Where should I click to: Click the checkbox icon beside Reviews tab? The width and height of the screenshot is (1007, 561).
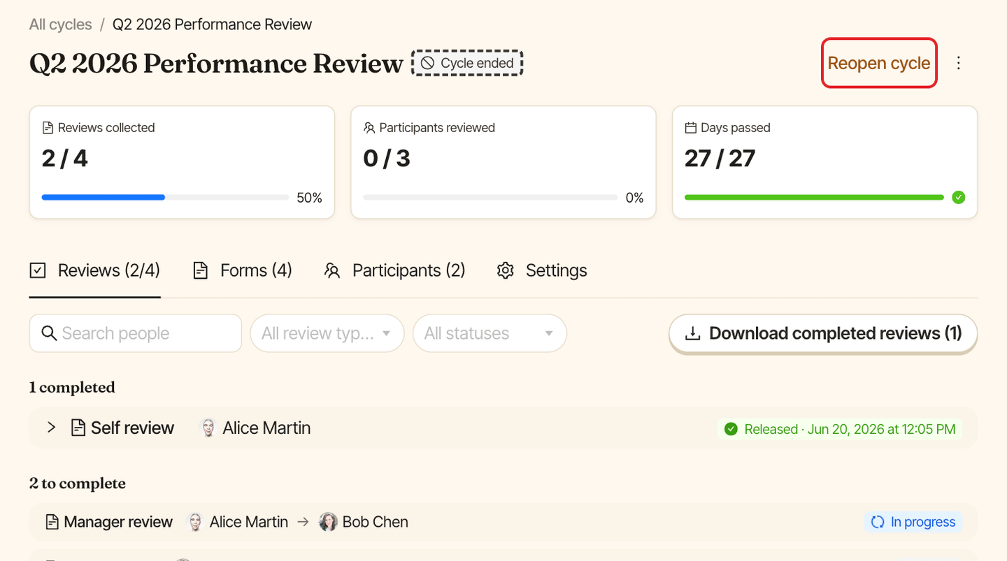click(x=38, y=270)
